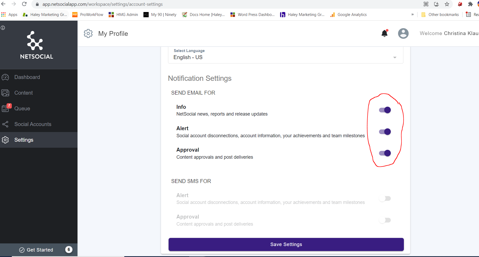Open Dashboard in the sidebar
The image size is (479, 257).
pos(39,77)
